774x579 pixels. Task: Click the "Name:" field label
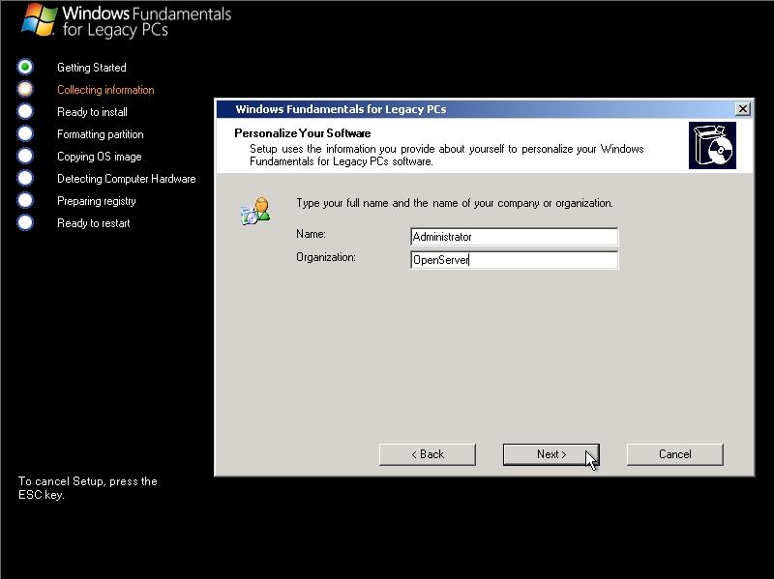(311, 234)
